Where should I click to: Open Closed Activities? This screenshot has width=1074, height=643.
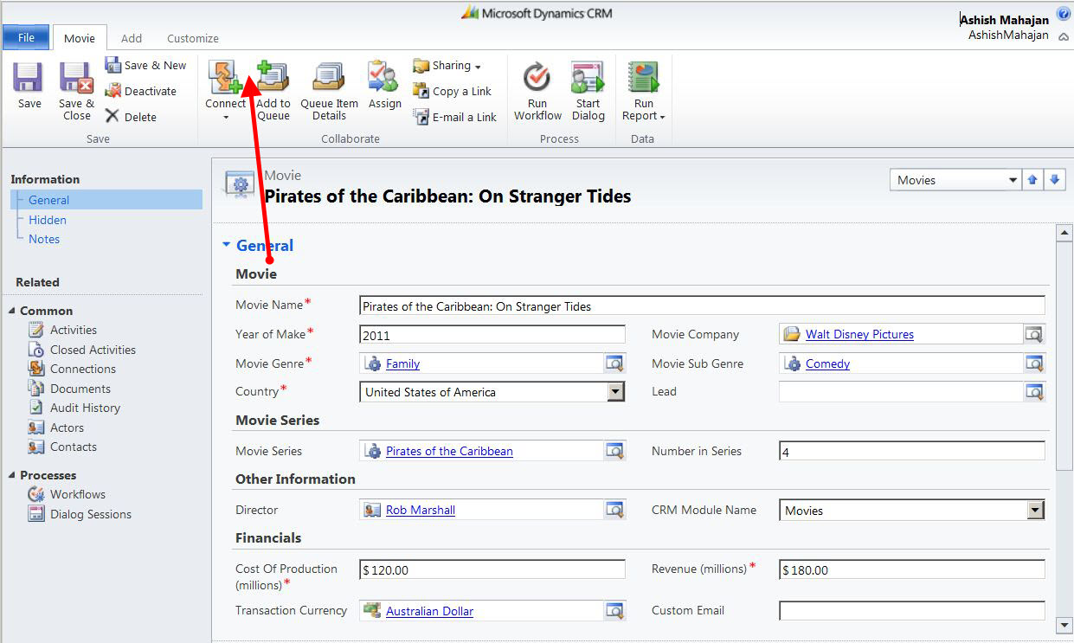coord(93,350)
